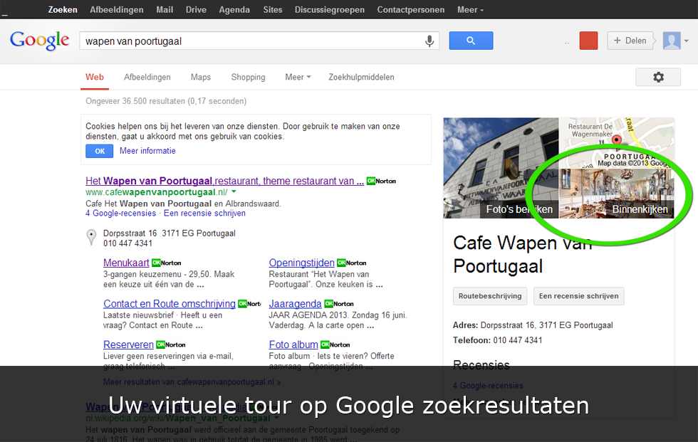Open Mail in the top bar
This screenshot has width=698, height=442.
coord(165,10)
